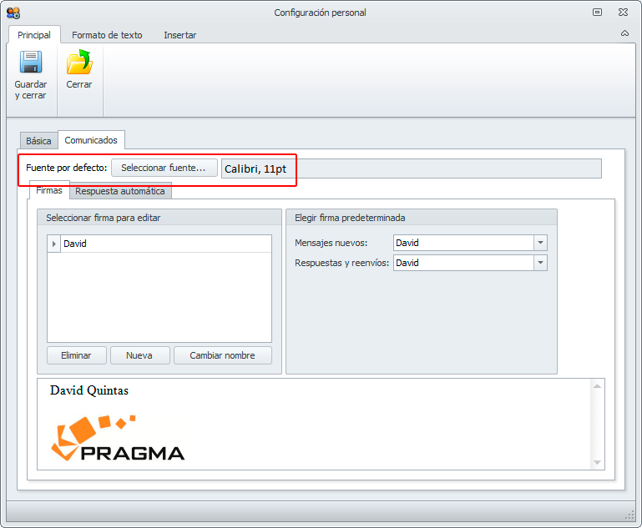Collapse the ribbon with the chevron icon

click(x=624, y=33)
